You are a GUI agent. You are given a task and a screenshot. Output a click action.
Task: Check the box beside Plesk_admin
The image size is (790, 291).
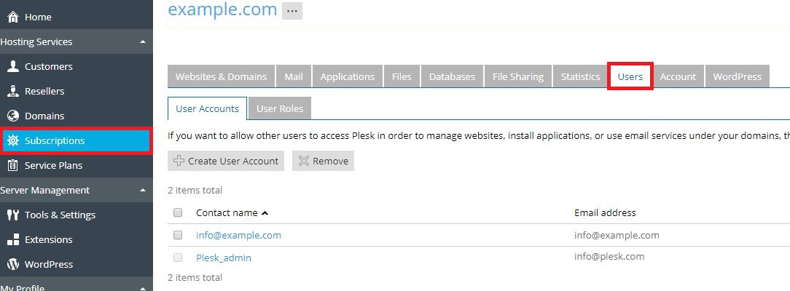[x=178, y=258]
